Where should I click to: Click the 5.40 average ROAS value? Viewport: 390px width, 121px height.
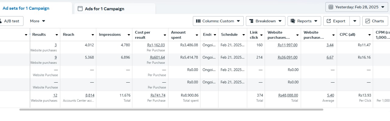click(330, 95)
